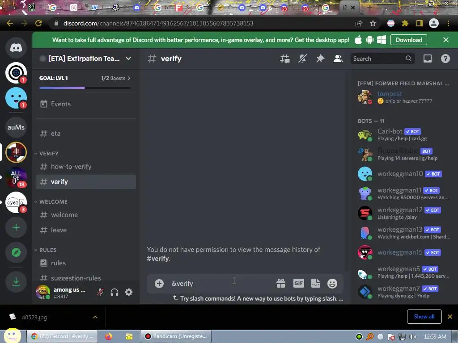458x343 pixels.
Task: Reload the page in Chrome
Action: [x=38, y=23]
